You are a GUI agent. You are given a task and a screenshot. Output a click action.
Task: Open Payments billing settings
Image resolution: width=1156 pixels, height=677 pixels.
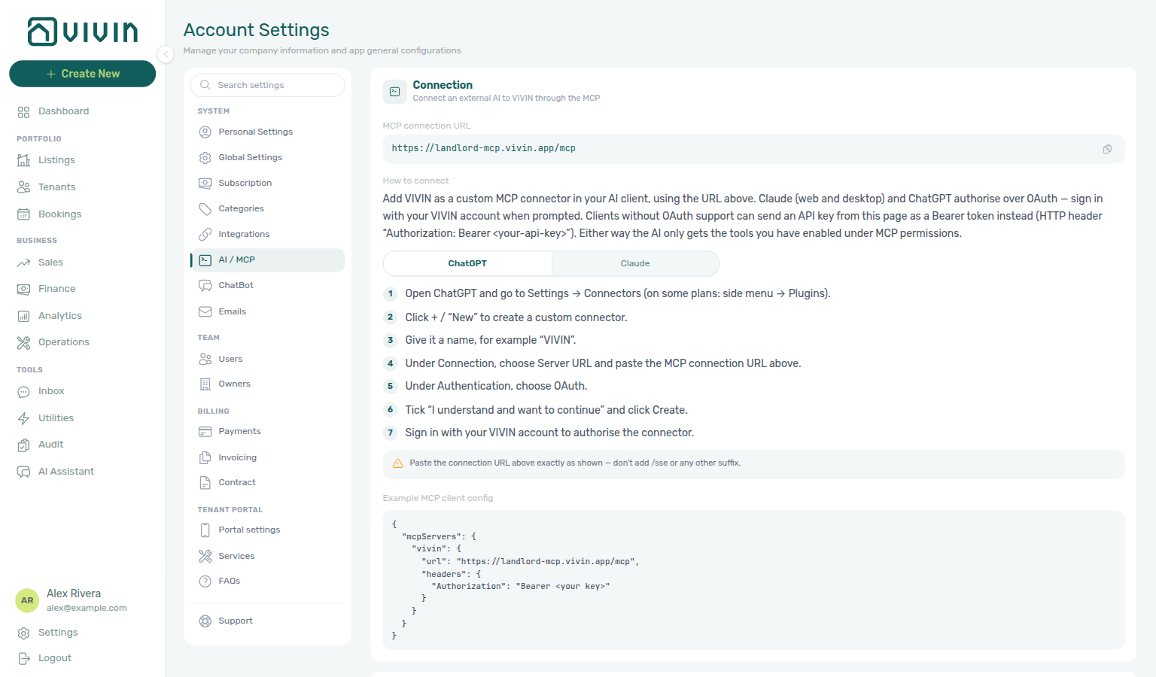268,431
